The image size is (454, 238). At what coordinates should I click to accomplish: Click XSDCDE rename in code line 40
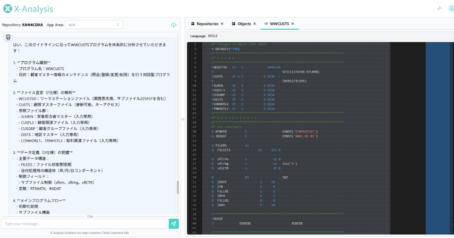click(x=297, y=223)
